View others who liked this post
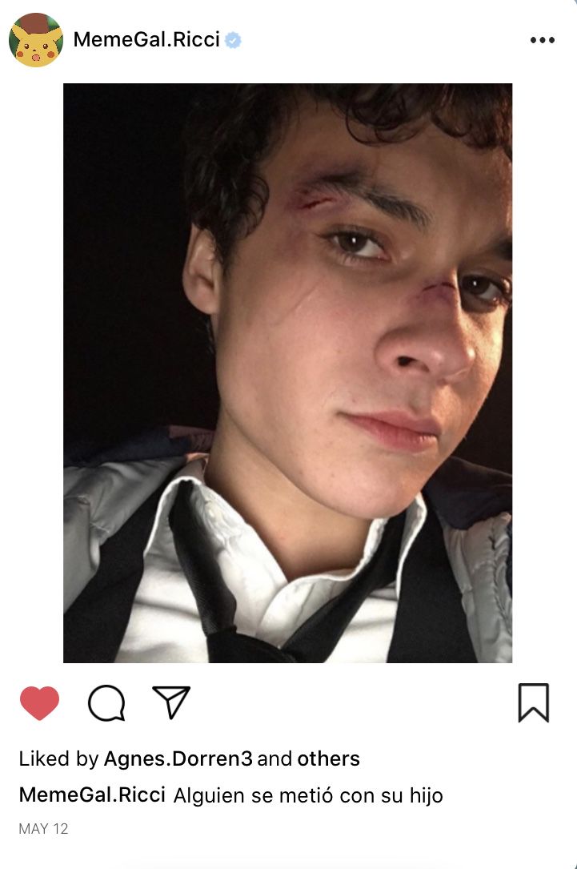The image size is (577, 869). coord(328,758)
